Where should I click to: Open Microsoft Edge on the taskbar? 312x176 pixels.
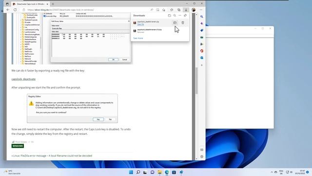167,172
